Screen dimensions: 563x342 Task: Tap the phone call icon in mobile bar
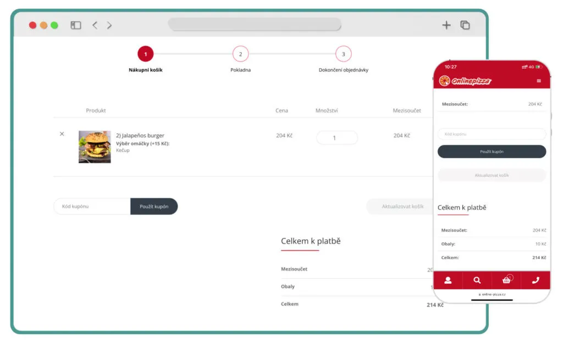point(536,280)
